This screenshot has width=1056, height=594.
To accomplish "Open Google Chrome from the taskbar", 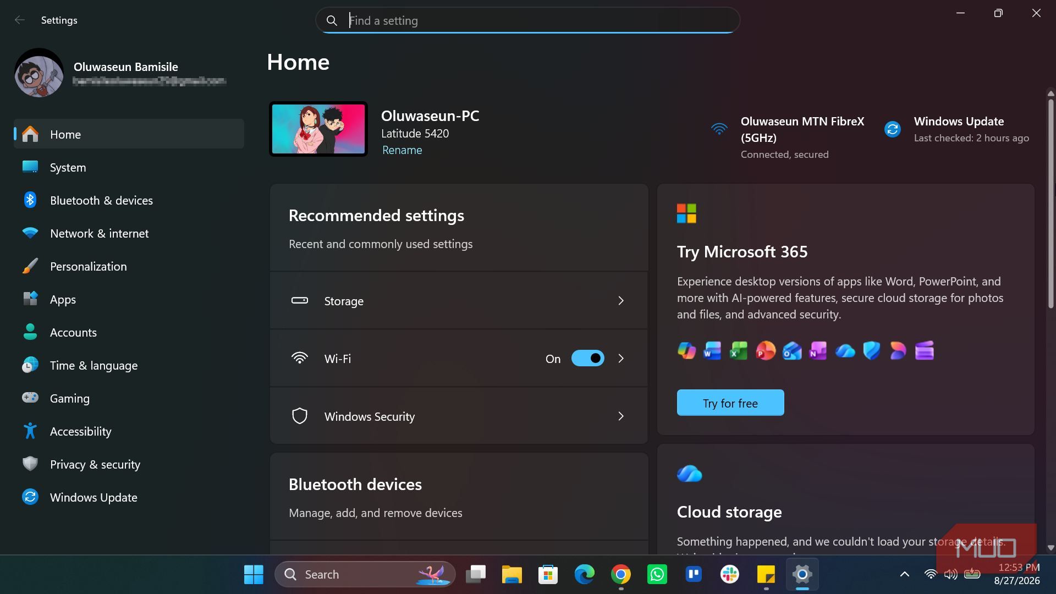I will coord(620,574).
